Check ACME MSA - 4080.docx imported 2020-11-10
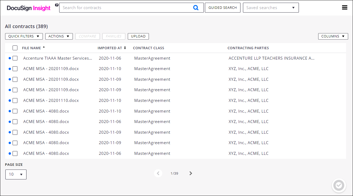 click(x=15, y=111)
